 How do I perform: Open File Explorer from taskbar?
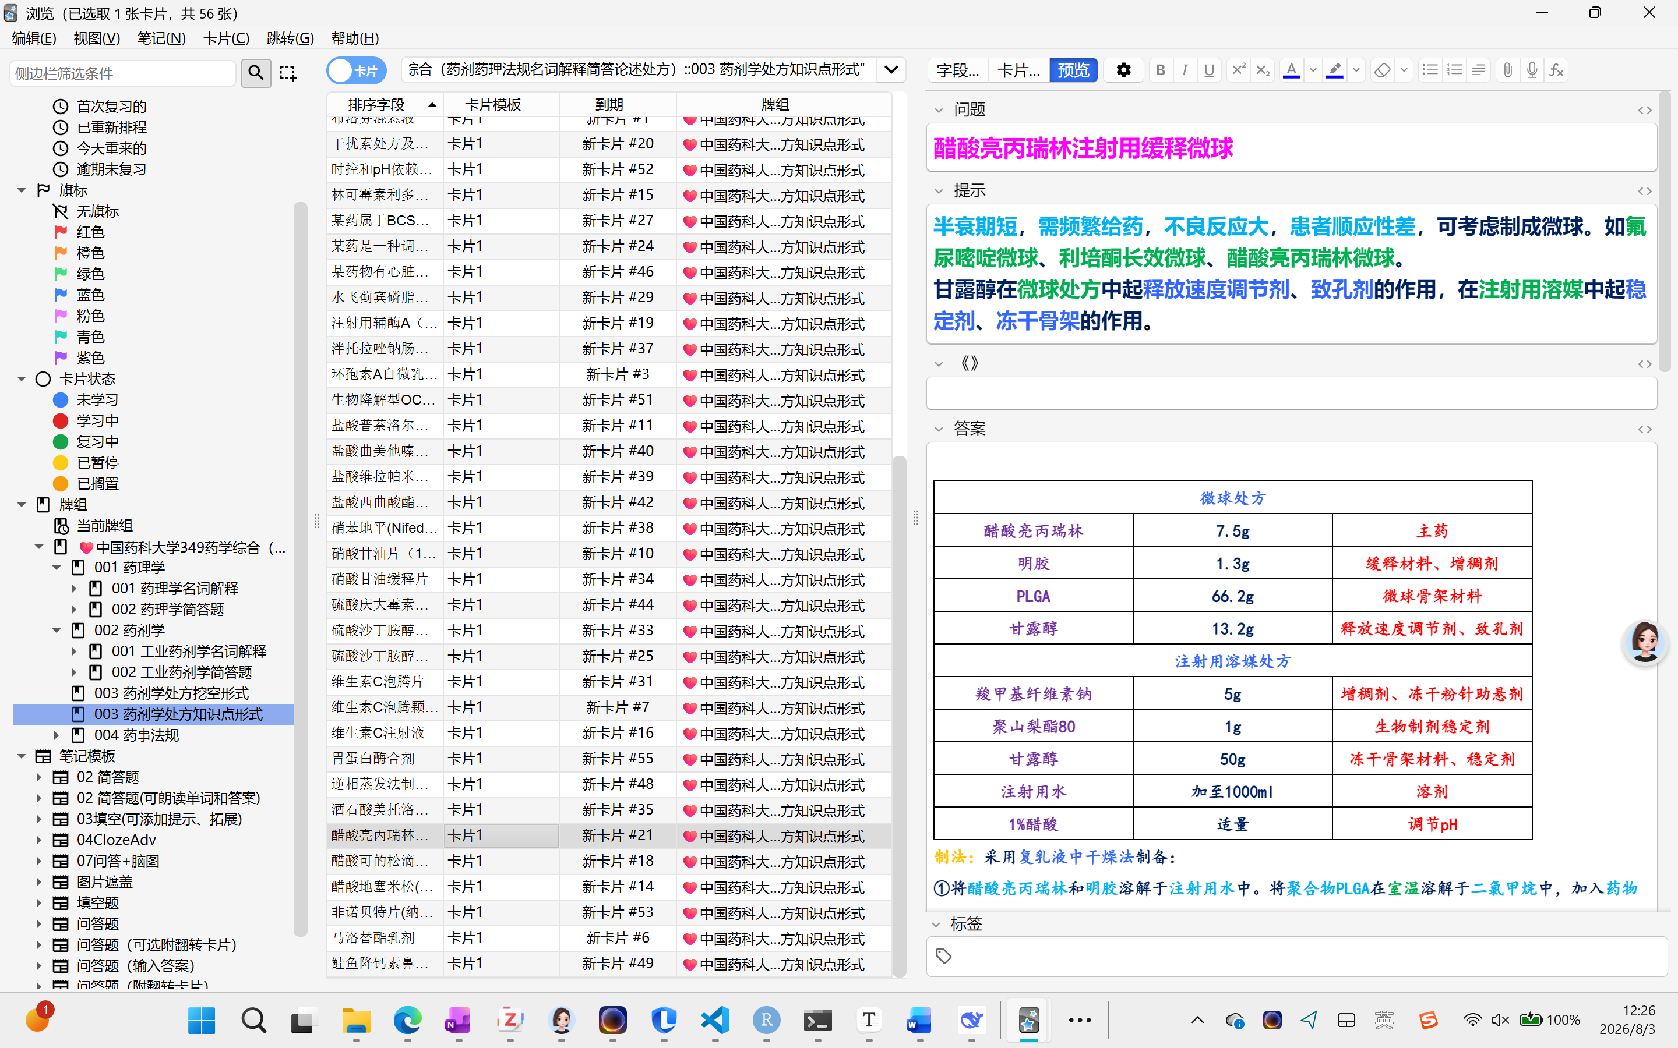click(x=356, y=1020)
